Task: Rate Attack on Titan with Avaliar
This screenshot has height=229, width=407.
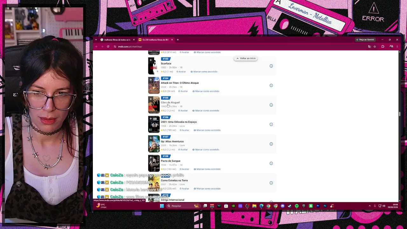Action: (x=183, y=91)
